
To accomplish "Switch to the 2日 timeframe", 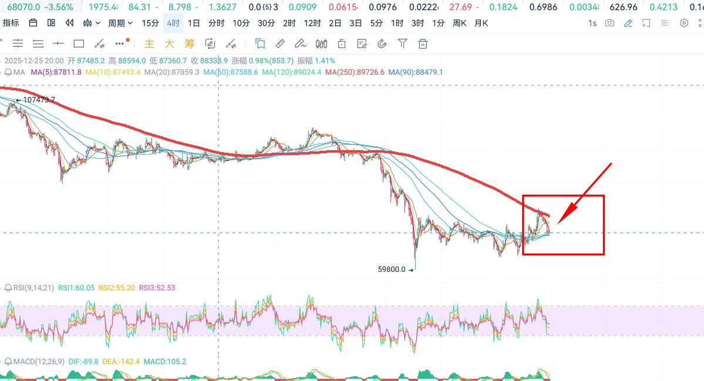I will [335, 23].
